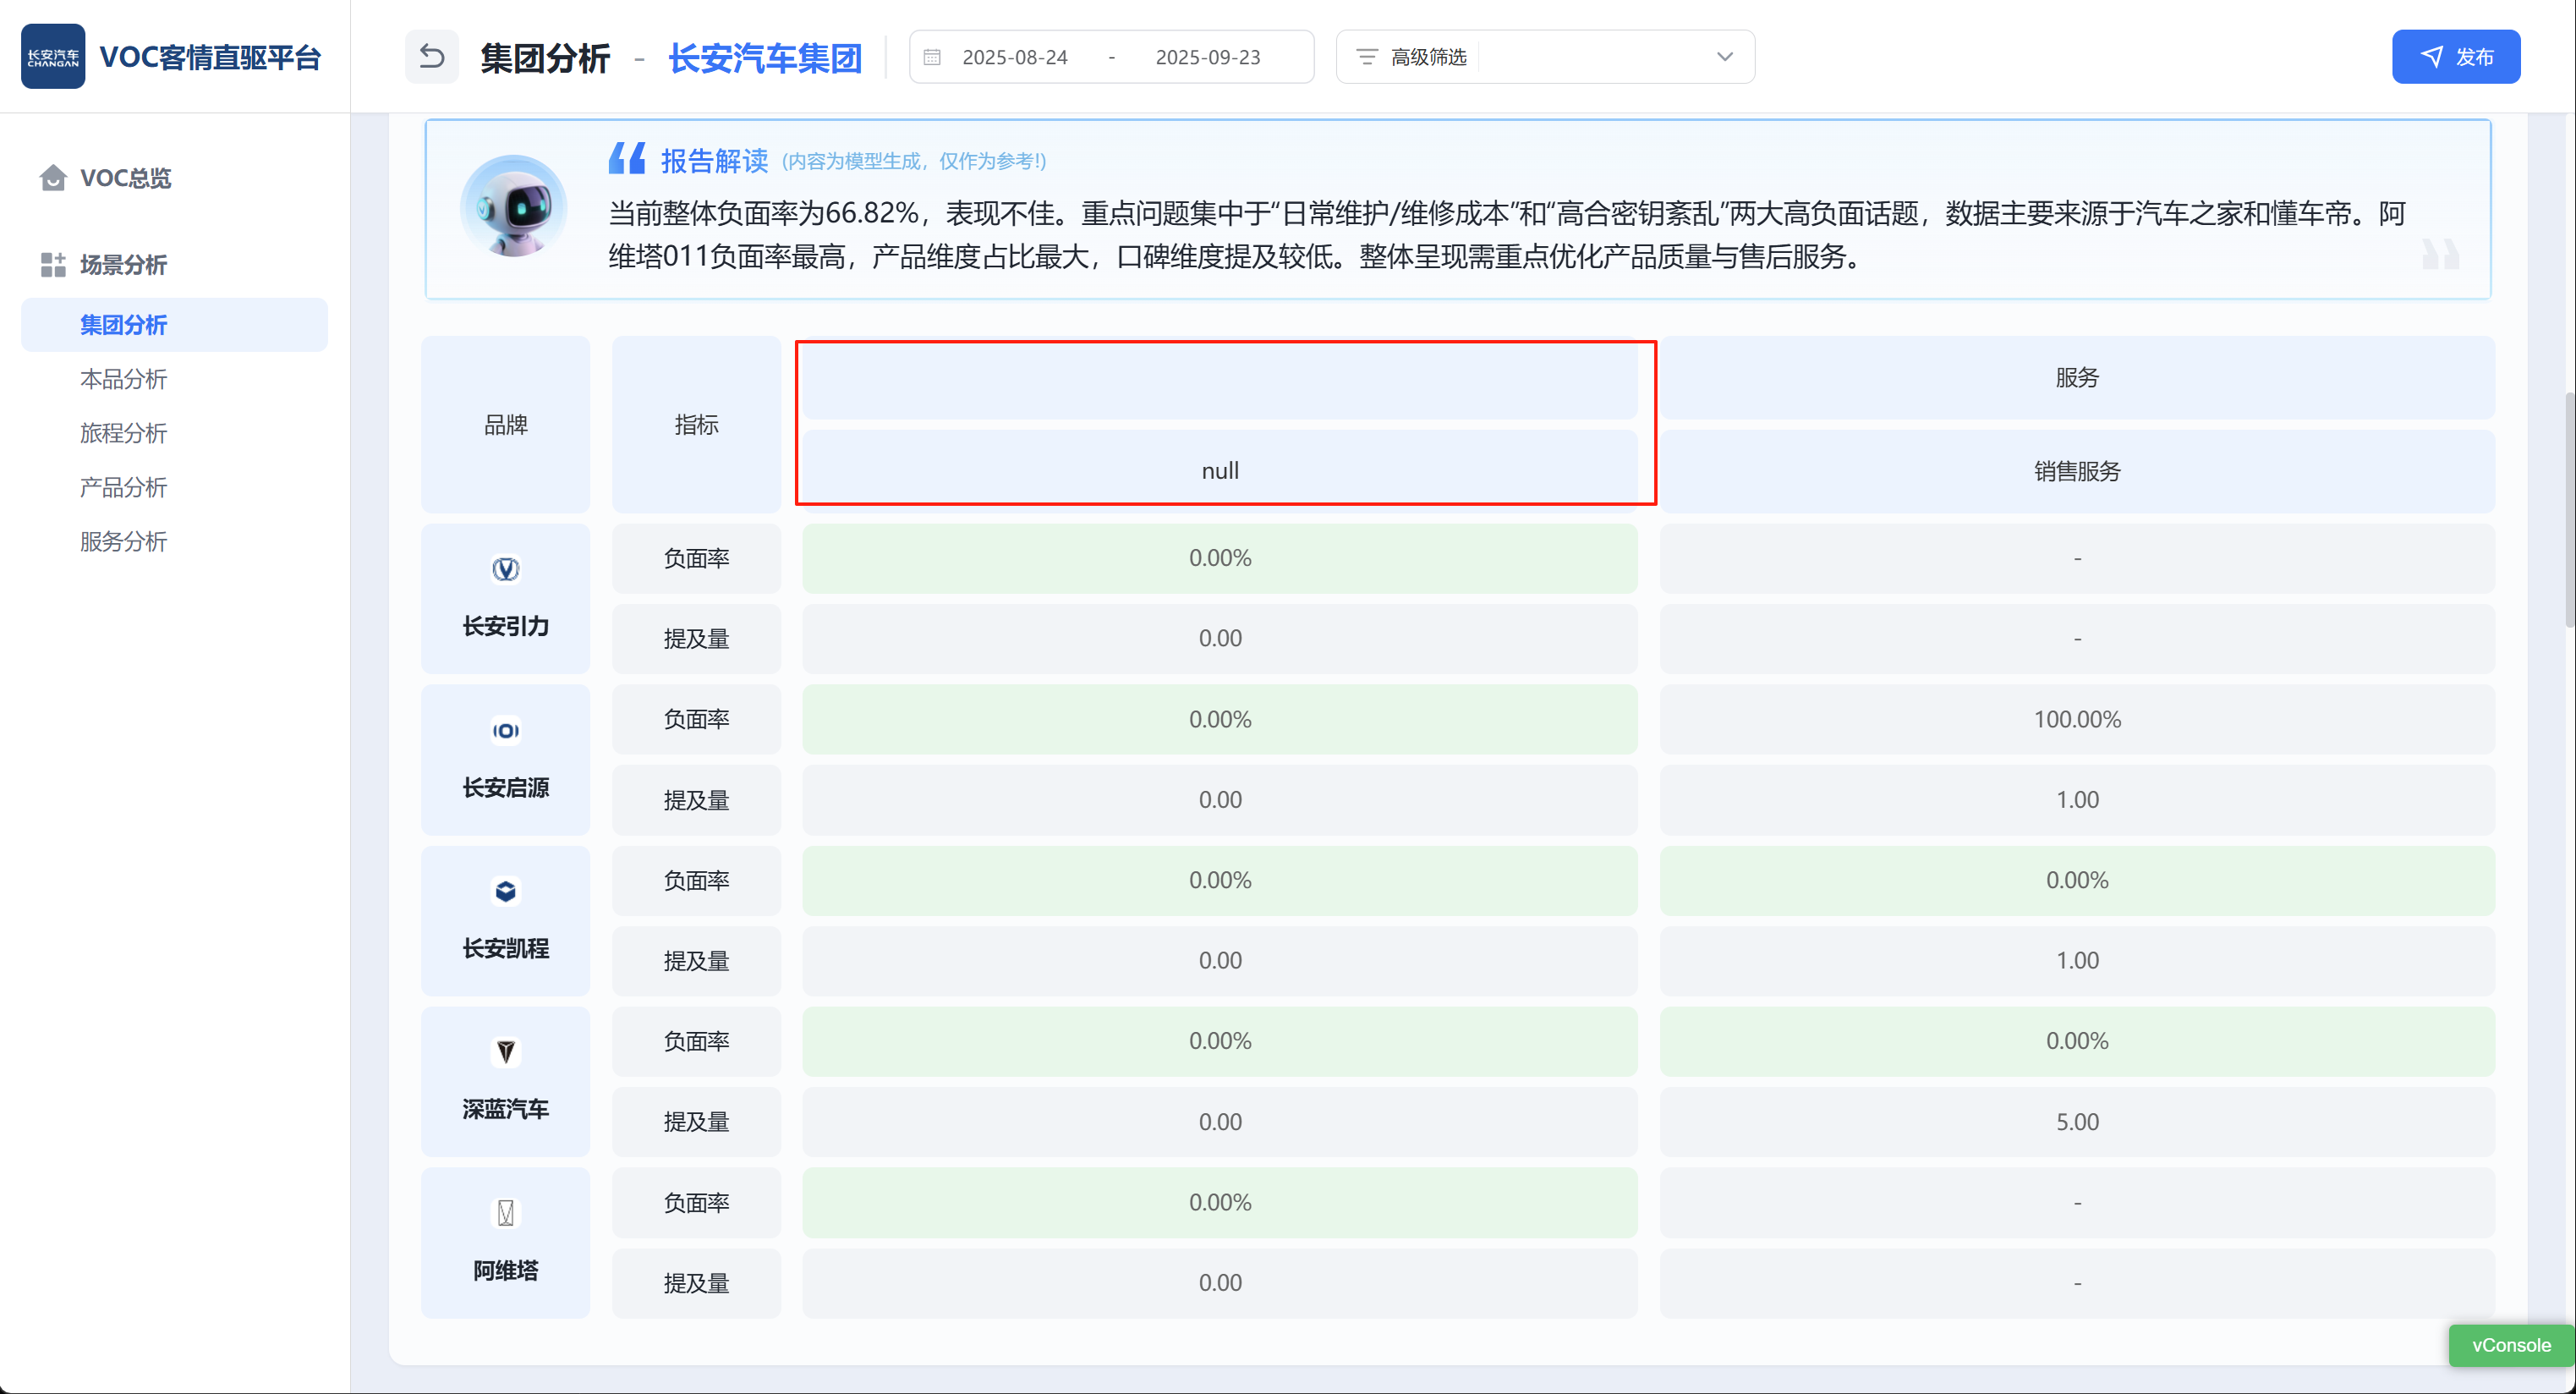Viewport: 2576px width, 1394px height.
Task: Open 旅程分析 from sidebar
Action: point(123,433)
